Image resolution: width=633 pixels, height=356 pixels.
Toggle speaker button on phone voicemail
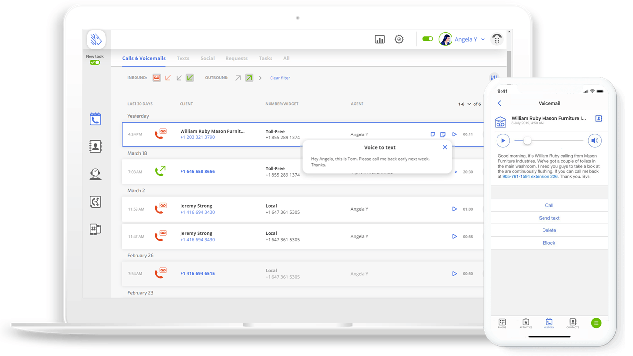pyautogui.click(x=595, y=141)
